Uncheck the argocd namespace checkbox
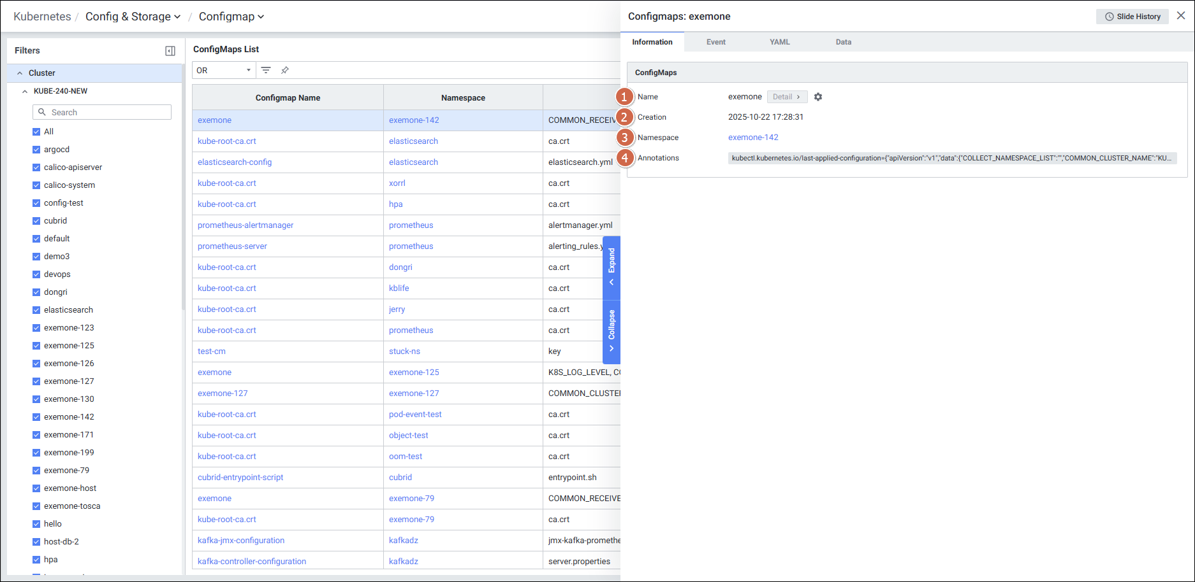The height and width of the screenshot is (582, 1195). tap(36, 150)
